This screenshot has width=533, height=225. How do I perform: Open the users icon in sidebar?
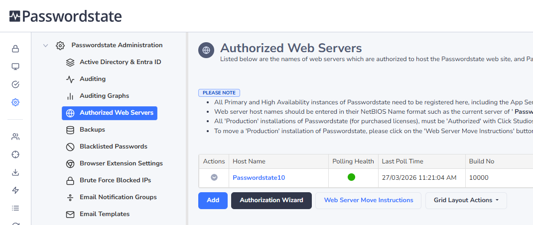[x=15, y=137]
